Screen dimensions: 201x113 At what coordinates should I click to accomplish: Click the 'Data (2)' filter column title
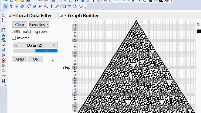tap(35, 45)
